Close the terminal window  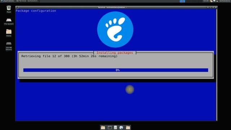(216, 7)
